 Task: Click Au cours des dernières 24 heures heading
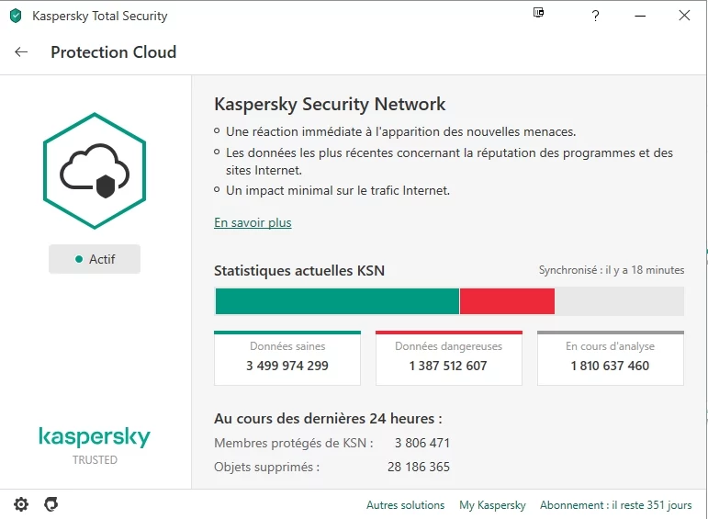coord(328,419)
